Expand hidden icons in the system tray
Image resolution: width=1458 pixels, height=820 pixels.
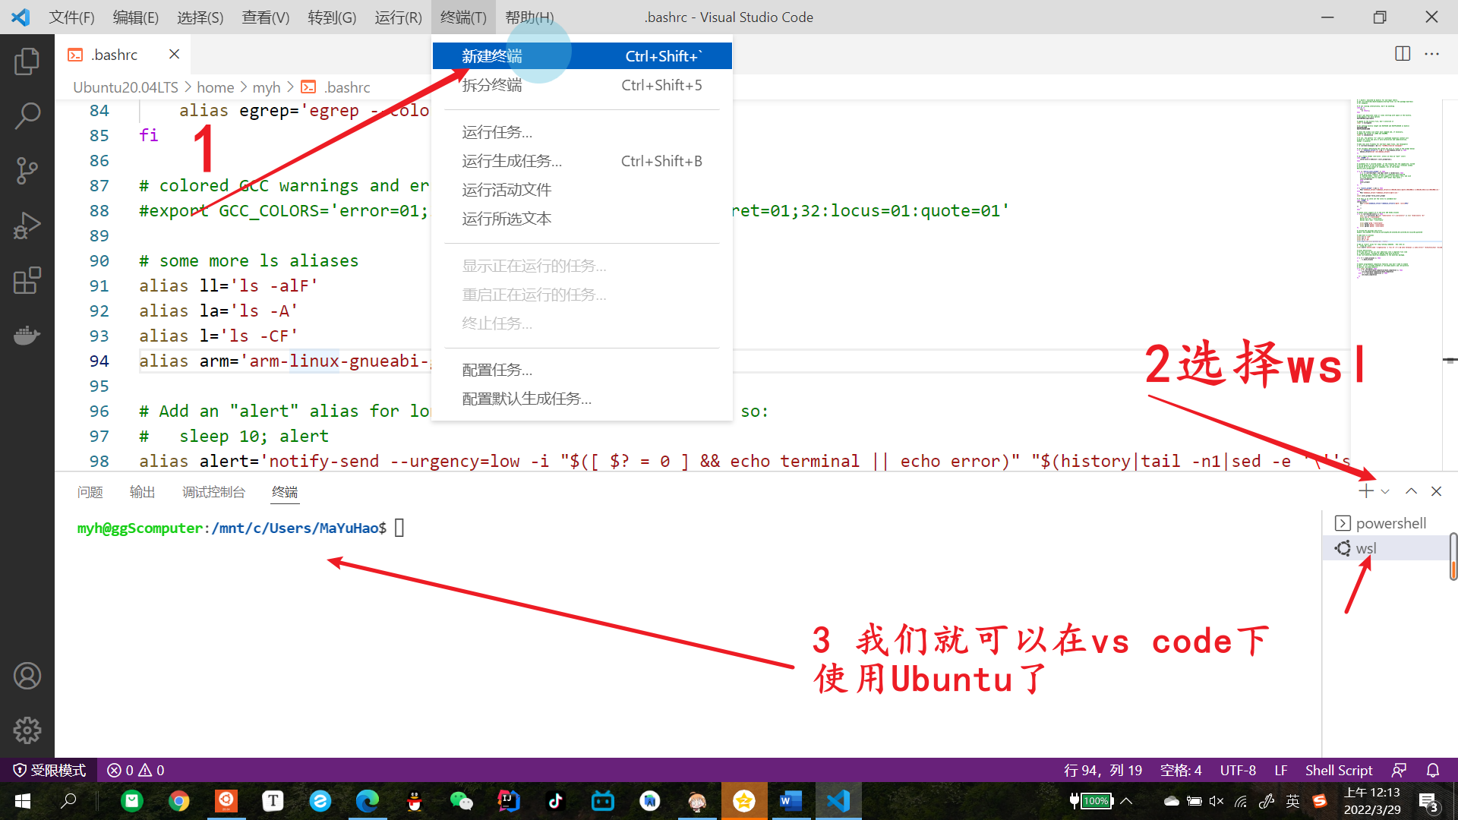tap(1126, 801)
